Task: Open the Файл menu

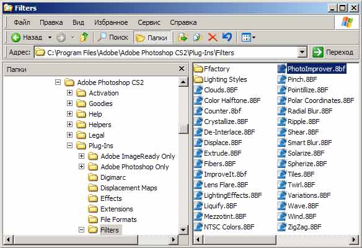Action: pos(22,22)
